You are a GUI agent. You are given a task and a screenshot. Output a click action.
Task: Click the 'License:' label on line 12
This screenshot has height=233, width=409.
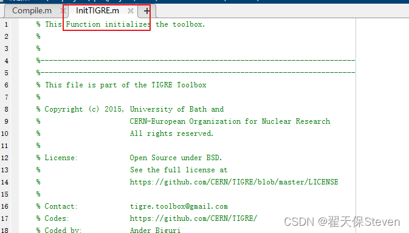click(x=61, y=158)
